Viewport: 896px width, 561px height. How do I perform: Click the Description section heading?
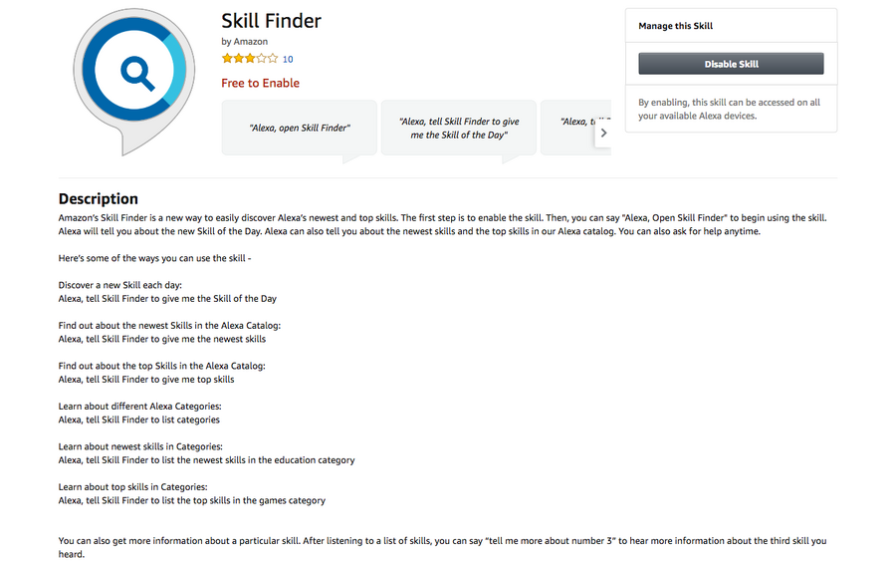[98, 198]
